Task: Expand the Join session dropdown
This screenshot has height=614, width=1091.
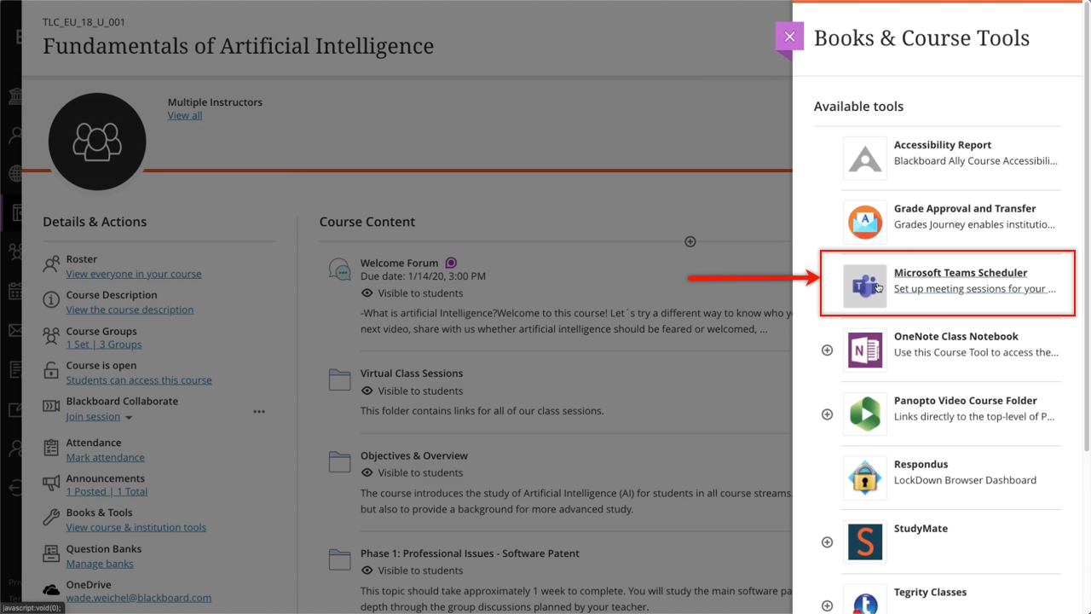Action: click(x=129, y=418)
